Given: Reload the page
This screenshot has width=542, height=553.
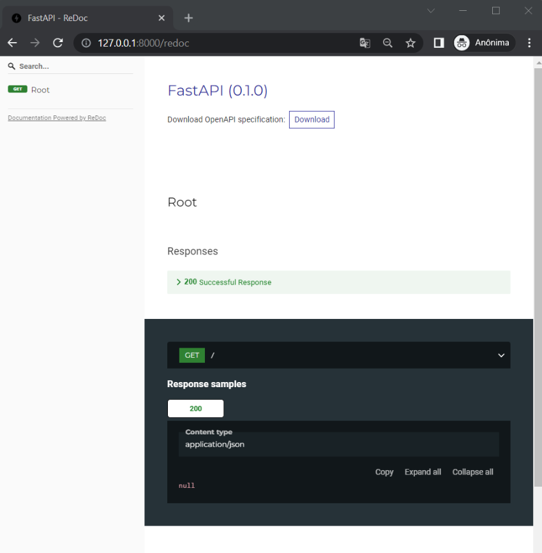Looking at the screenshot, I should pyautogui.click(x=57, y=43).
